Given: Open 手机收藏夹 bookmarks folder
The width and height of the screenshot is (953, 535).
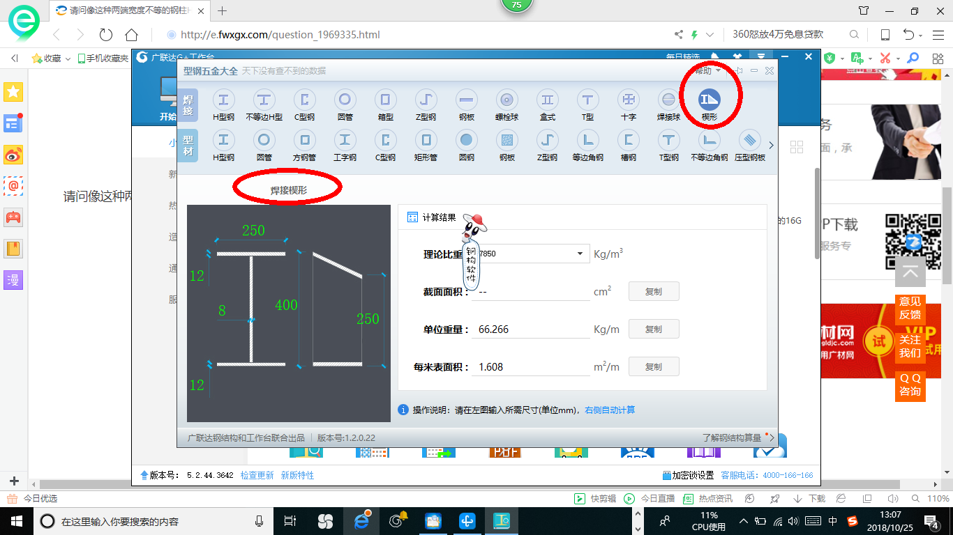Looking at the screenshot, I should point(103,59).
